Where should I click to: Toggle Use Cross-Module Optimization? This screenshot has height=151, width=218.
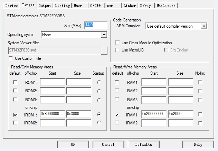[x=117, y=43]
